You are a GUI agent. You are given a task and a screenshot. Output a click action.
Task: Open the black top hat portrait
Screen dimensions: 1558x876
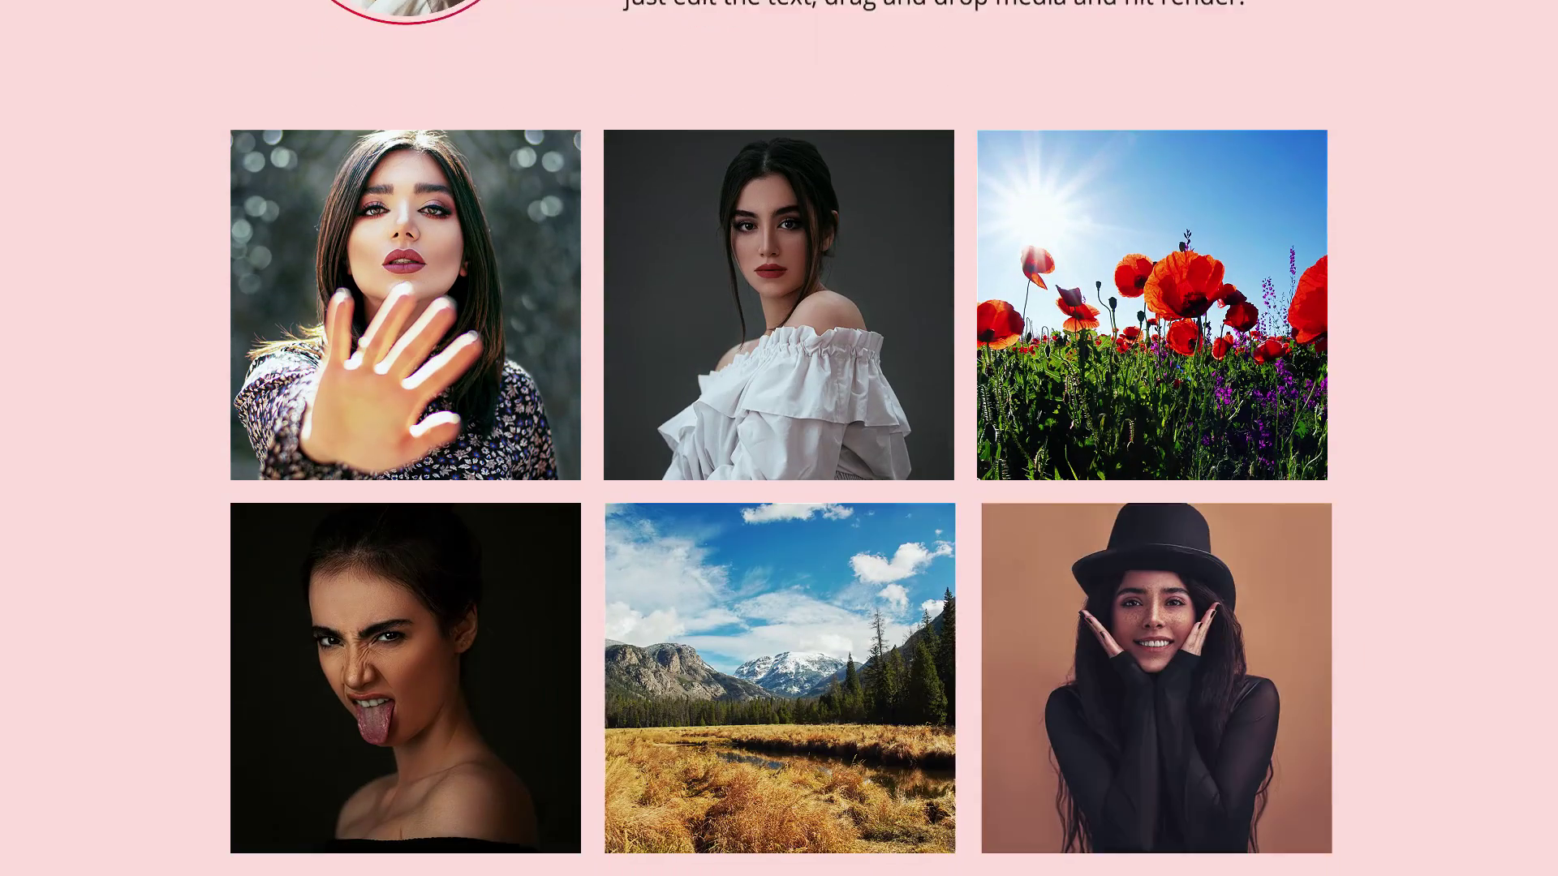click(1156, 677)
